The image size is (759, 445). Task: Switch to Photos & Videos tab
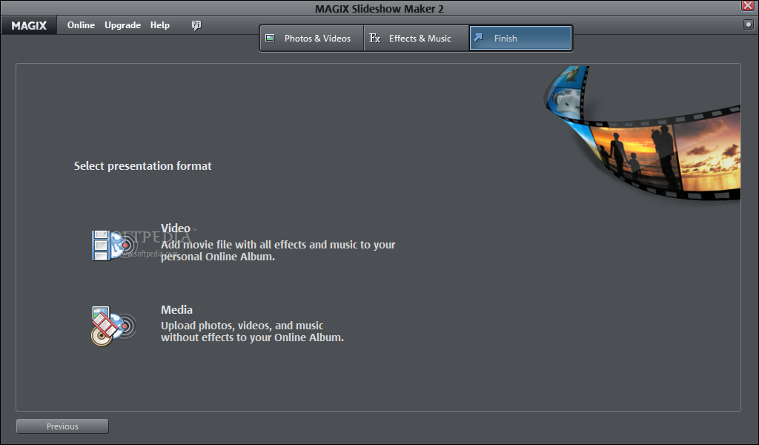(312, 39)
